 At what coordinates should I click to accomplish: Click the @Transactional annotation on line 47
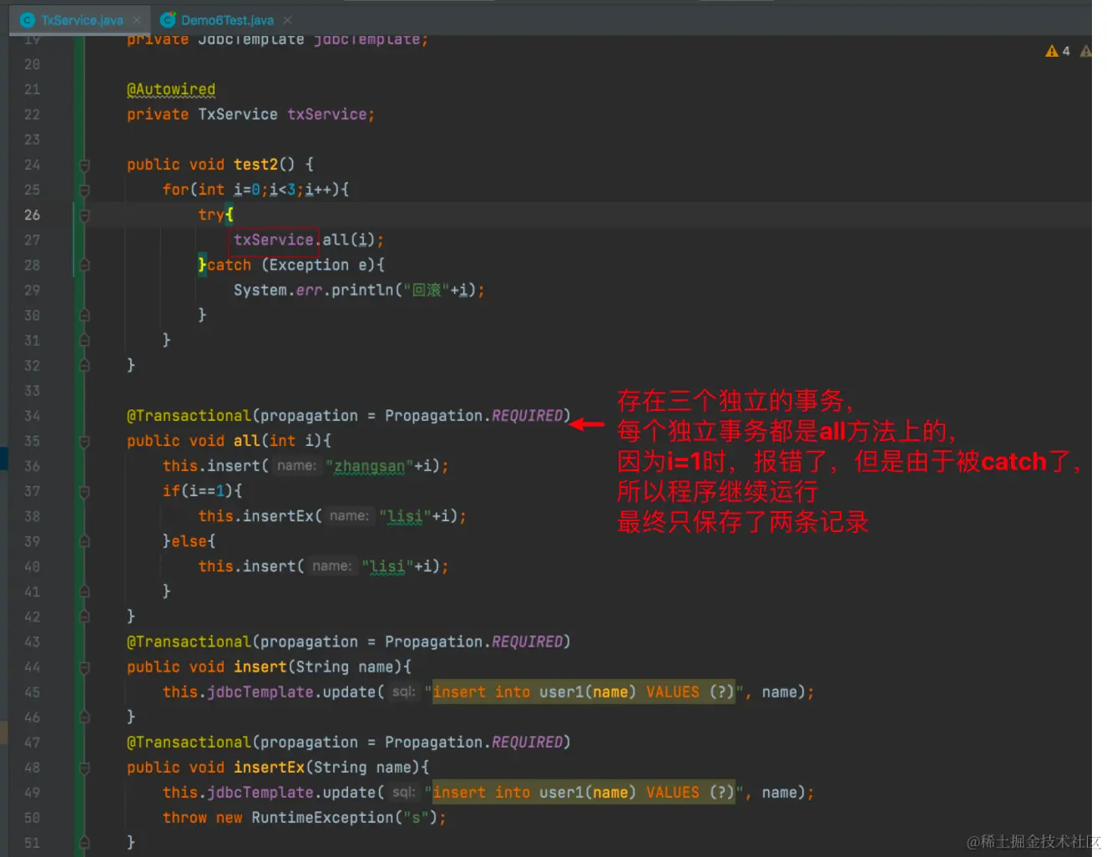pyautogui.click(x=189, y=742)
